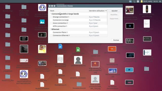
Task: Select the woman in yellow photo thumbnail
Action: [x=42, y=49]
